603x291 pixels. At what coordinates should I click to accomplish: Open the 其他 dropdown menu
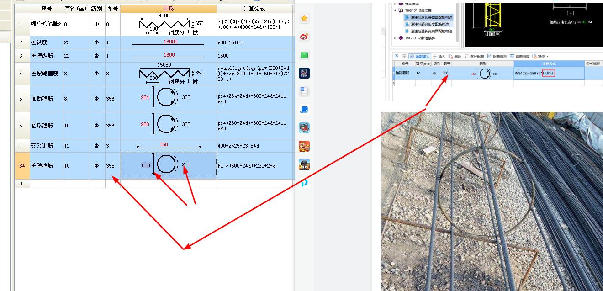[540, 56]
